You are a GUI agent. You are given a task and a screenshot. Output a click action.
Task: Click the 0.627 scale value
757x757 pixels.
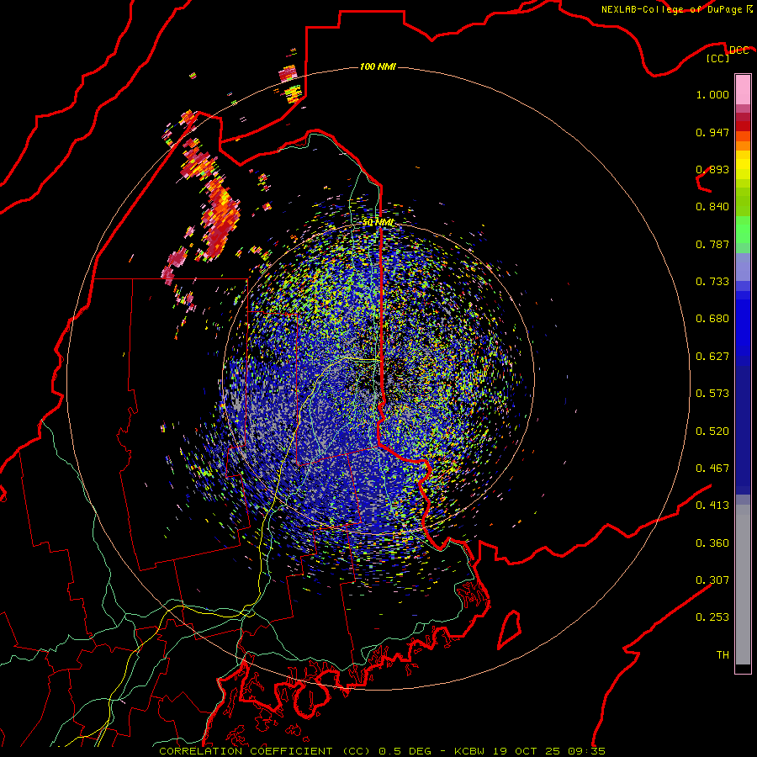click(712, 357)
